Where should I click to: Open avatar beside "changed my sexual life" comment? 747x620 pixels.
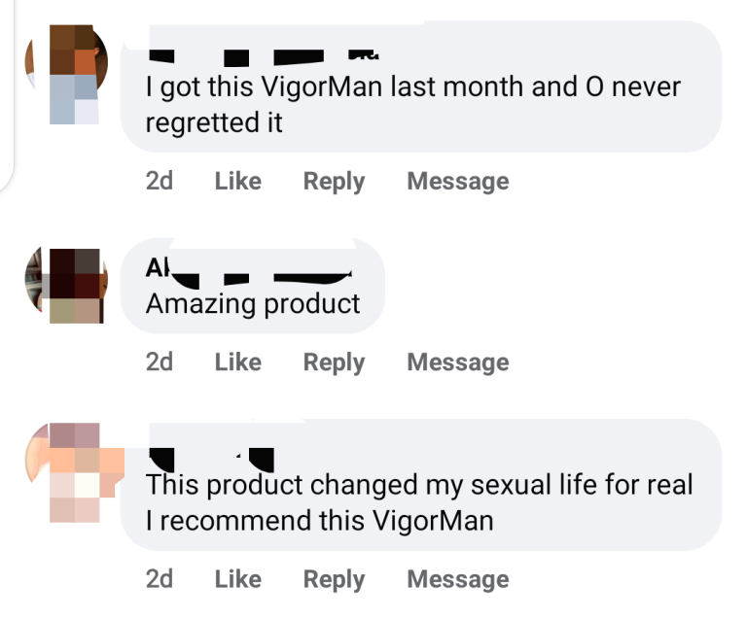[70, 471]
